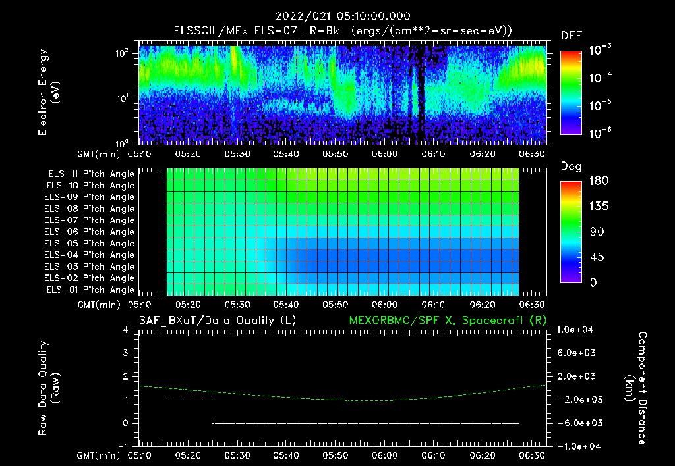Select the ELS-07 Pitch Angle row label
The height and width of the screenshot is (466, 675).
[x=90, y=220]
